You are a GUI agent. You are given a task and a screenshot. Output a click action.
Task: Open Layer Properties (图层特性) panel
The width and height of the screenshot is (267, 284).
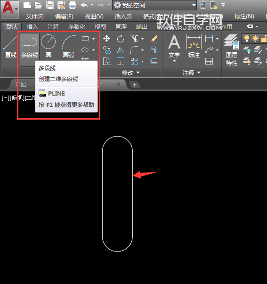[232, 50]
